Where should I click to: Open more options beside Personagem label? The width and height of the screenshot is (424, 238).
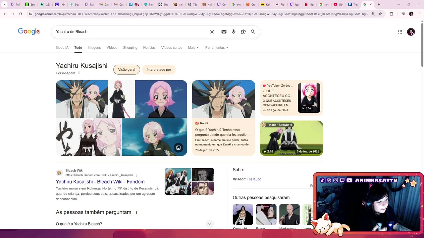79,73
